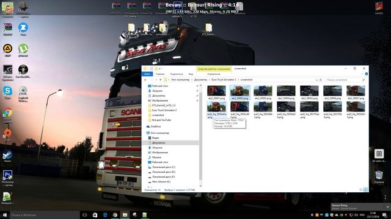The width and height of the screenshot is (391, 219).
Task: Open Task View on the taskbar
Action: click(84, 215)
